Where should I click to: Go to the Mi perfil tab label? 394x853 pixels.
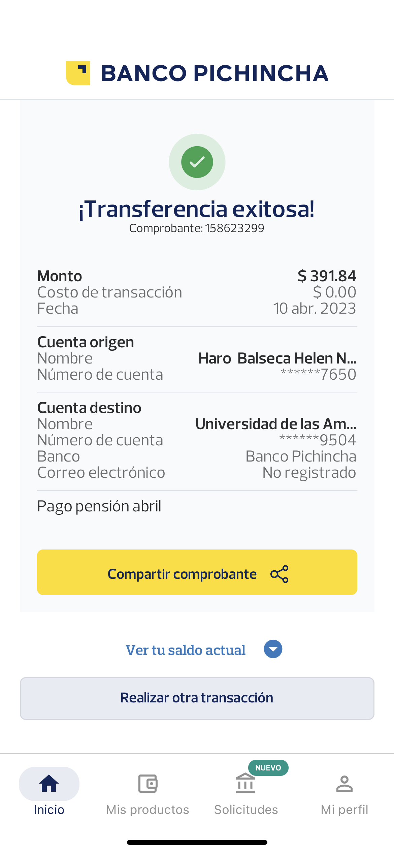344,810
